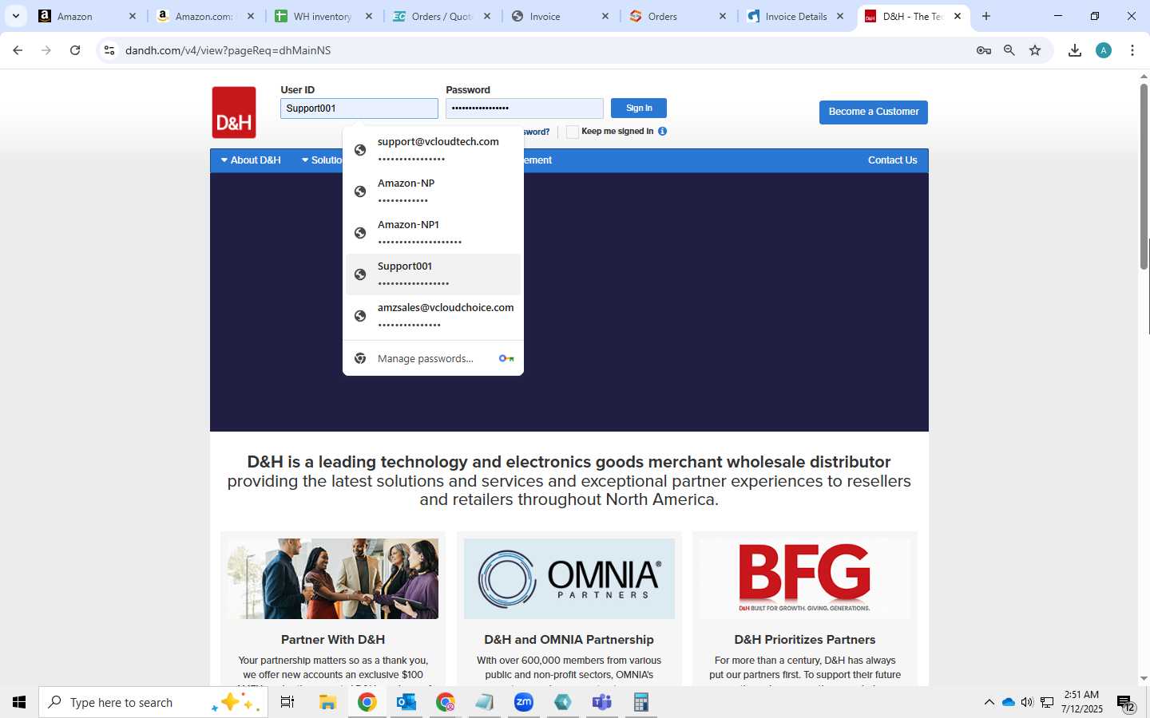Image resolution: width=1150 pixels, height=718 pixels.
Task: Switch to the Invoice tab
Action: point(559,16)
